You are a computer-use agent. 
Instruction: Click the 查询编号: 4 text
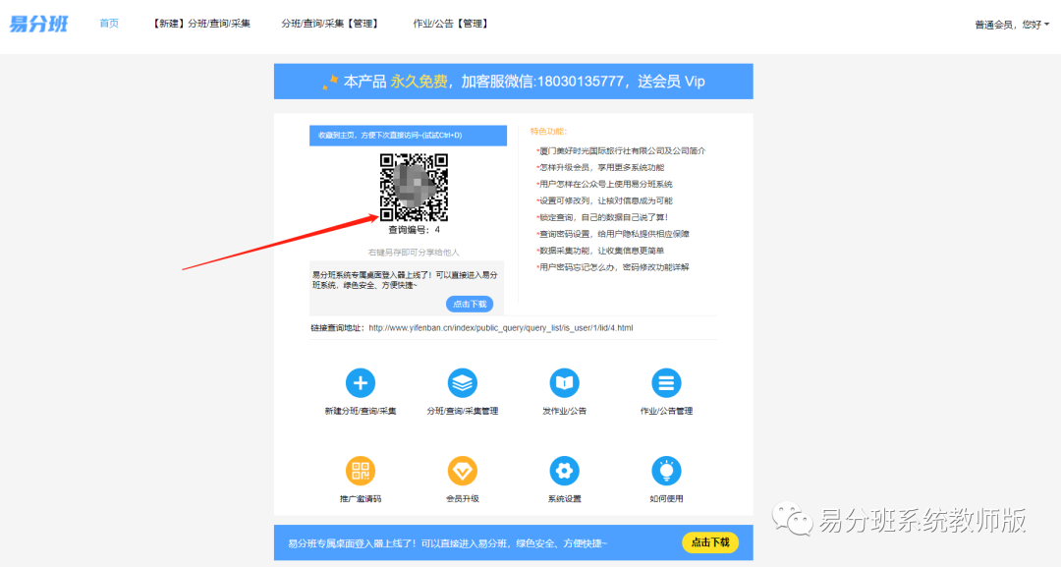[x=415, y=230]
